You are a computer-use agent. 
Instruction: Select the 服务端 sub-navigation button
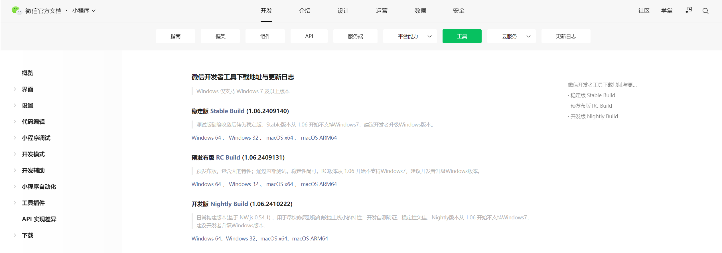(x=355, y=36)
